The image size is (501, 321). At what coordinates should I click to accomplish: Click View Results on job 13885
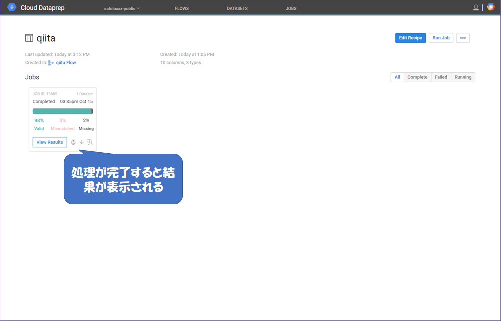pos(50,142)
